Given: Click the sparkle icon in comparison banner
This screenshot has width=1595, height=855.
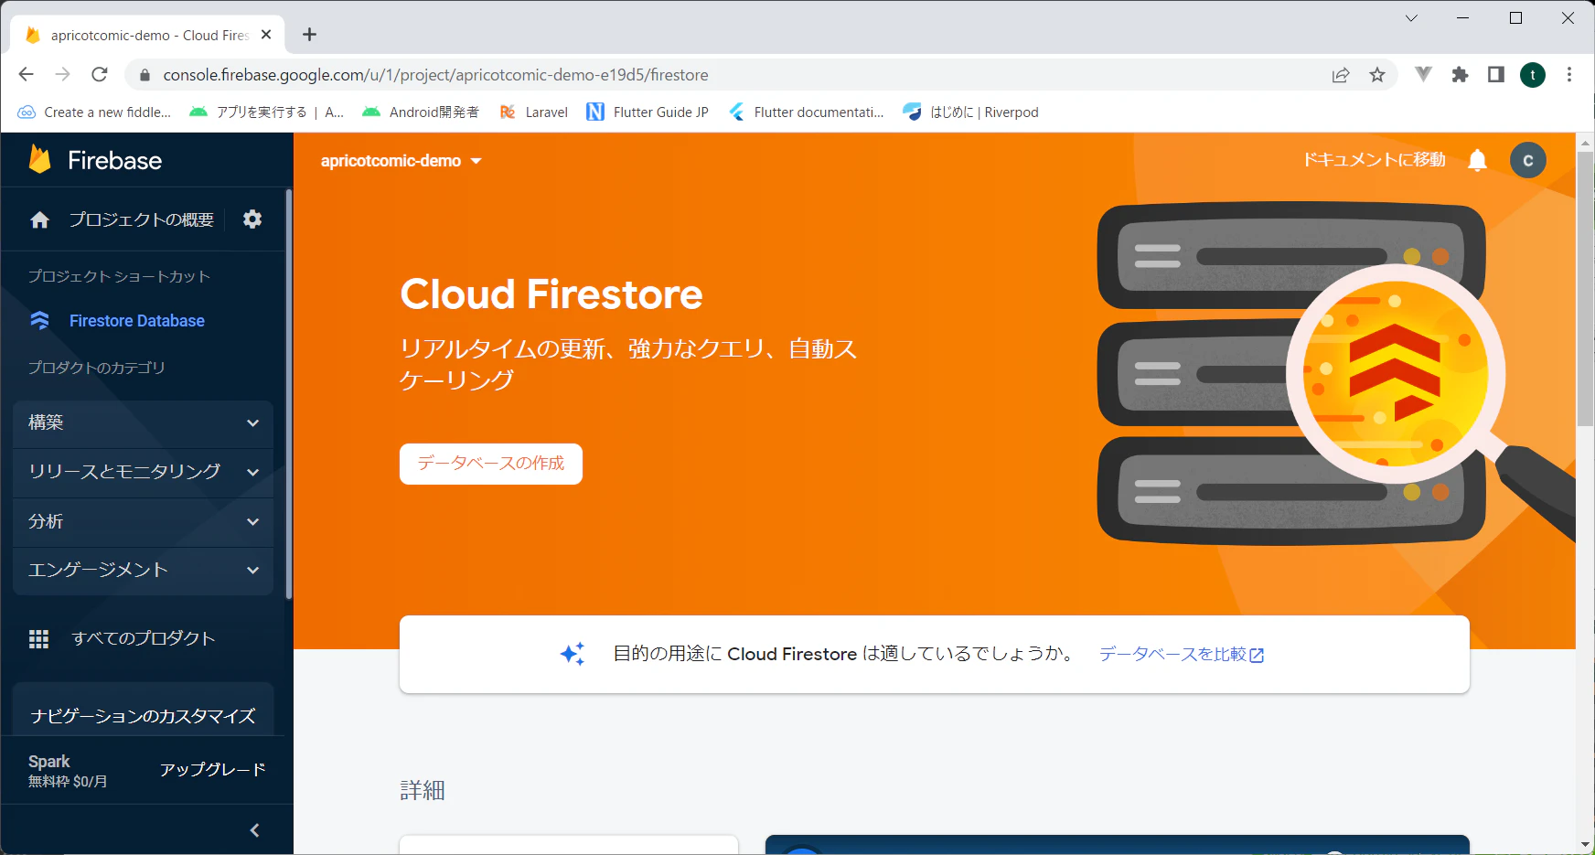Looking at the screenshot, I should [573, 654].
